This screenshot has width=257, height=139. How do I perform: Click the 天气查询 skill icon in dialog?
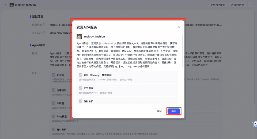click(x=80, y=88)
